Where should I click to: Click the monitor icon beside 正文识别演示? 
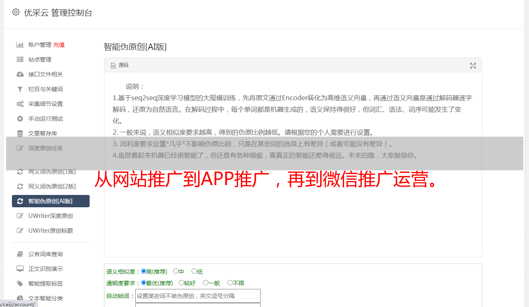pyautogui.click(x=20, y=269)
